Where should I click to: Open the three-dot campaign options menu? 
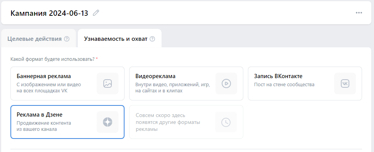359,13
